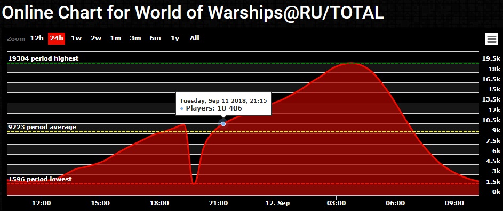Image resolution: width=503 pixels, height=211 pixels.
Task: Choose the 1y zoom option
Action: (x=175, y=38)
